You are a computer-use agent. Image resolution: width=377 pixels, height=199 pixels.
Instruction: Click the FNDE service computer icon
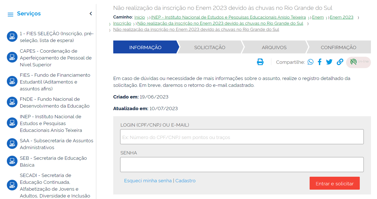pos(12,103)
